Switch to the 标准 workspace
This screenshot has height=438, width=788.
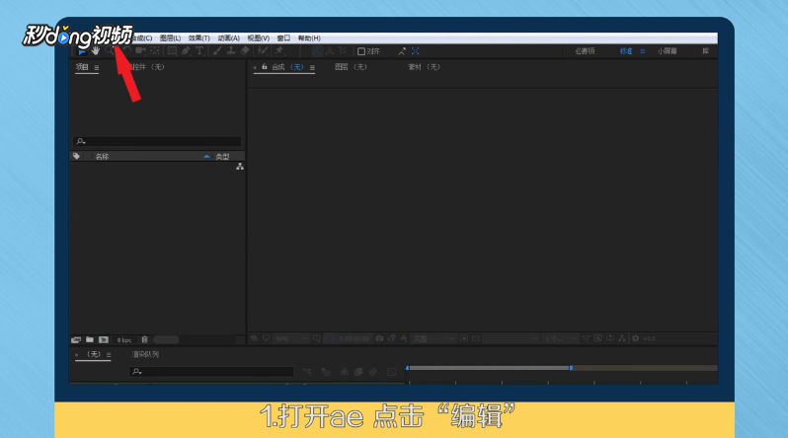click(626, 51)
